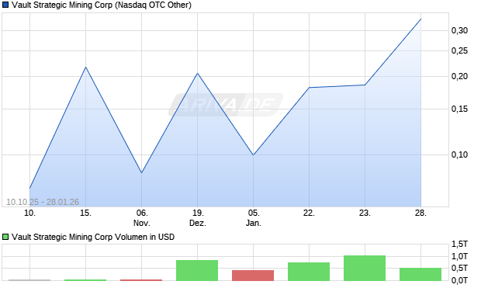This screenshot has height=288, width=481.
Task: Click the price chart peak above the 15. date
Action: [x=85, y=67]
